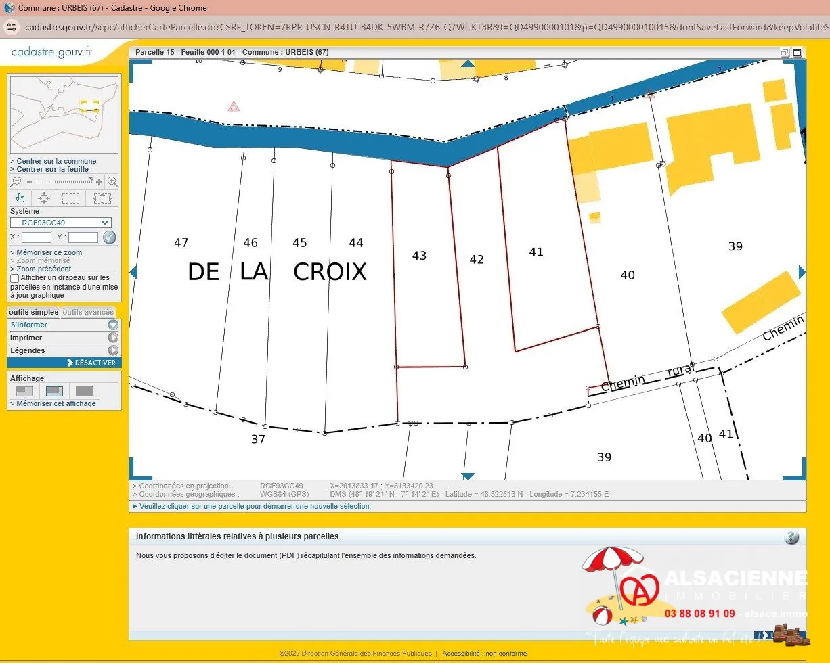Open the help question mark icon
Screen dimensions: 830x663
791,537
